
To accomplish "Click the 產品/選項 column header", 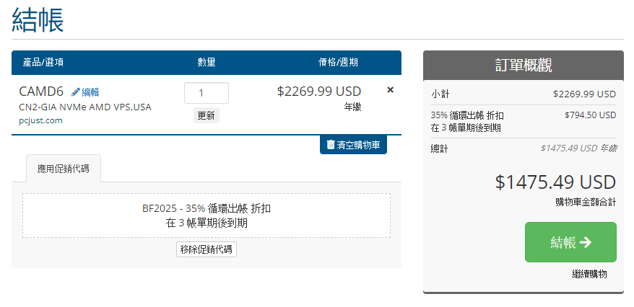I will [x=43, y=63].
